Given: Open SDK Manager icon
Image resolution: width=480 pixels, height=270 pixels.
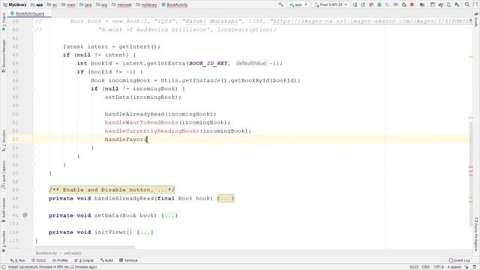Looking at the screenshot, I should [x=457, y=4].
